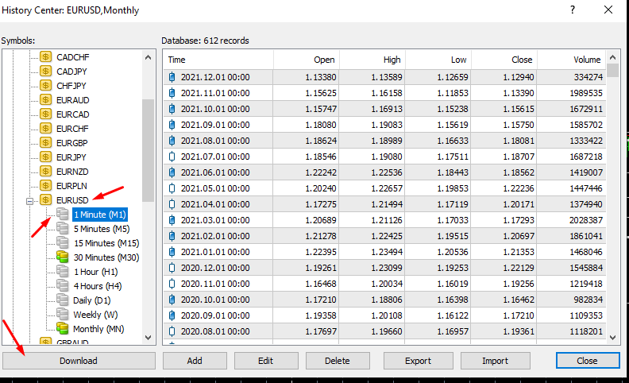The height and width of the screenshot is (383, 629).
Task: Click the database icon beside Weekly (W)
Action: click(62, 315)
